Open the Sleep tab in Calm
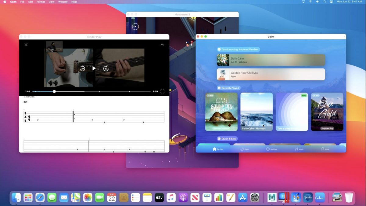 tap(245, 149)
